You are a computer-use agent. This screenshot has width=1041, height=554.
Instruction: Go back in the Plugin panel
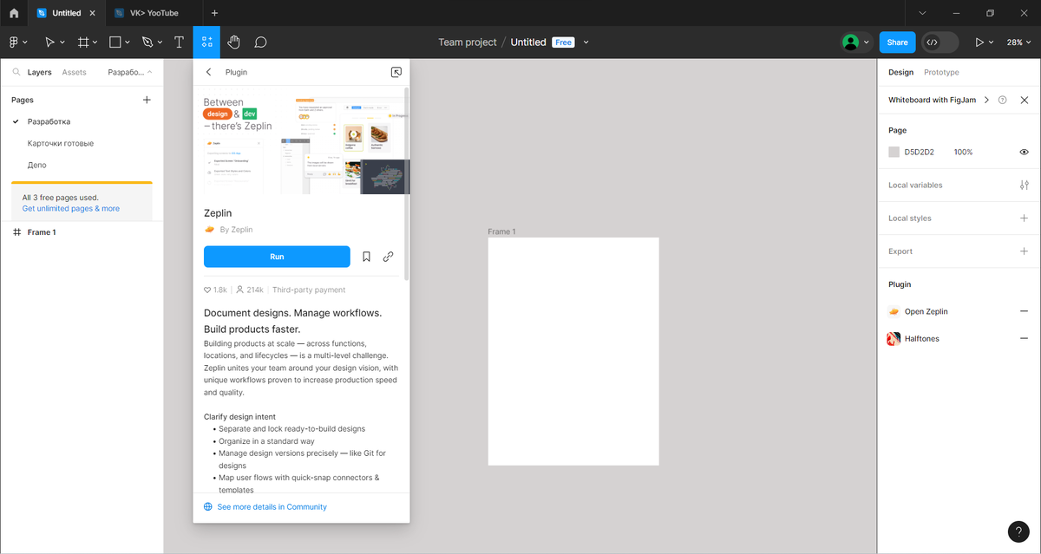pyautogui.click(x=208, y=72)
